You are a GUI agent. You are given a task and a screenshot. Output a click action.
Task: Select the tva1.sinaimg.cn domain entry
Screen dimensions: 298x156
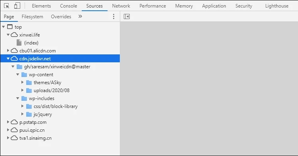pos(35,138)
